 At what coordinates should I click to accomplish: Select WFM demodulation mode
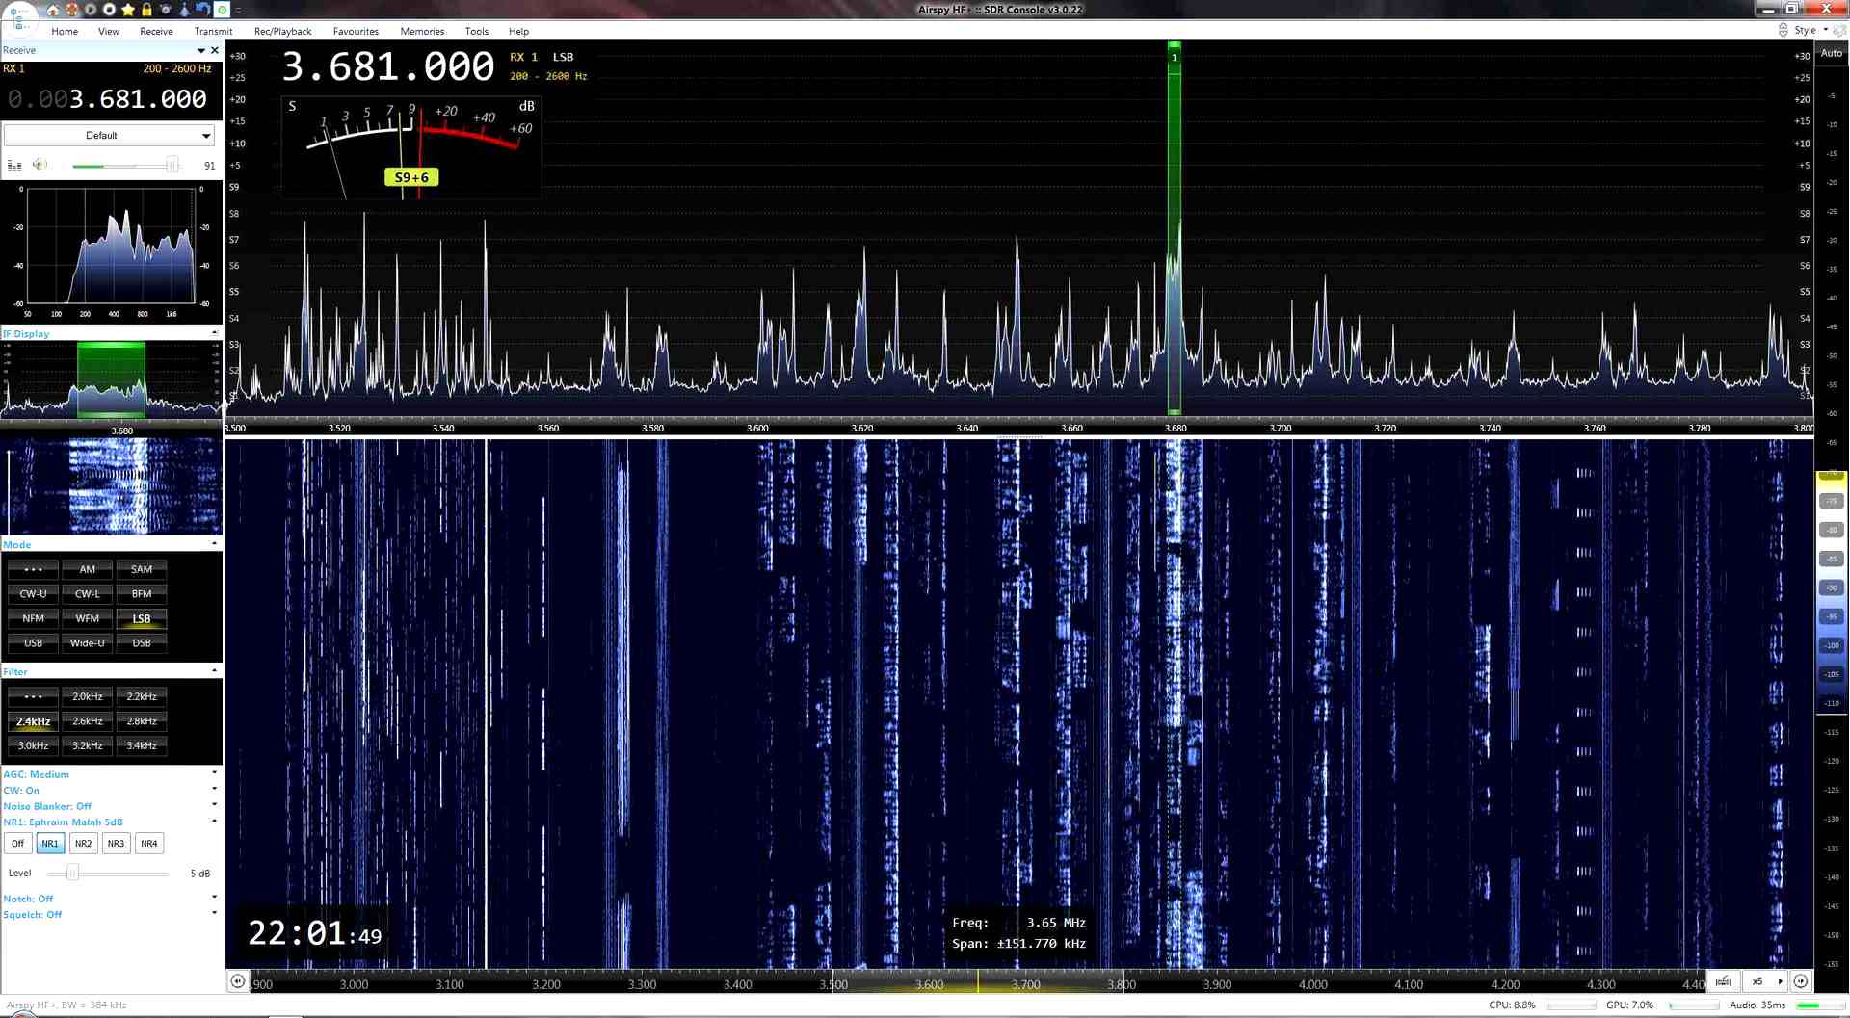pos(88,618)
